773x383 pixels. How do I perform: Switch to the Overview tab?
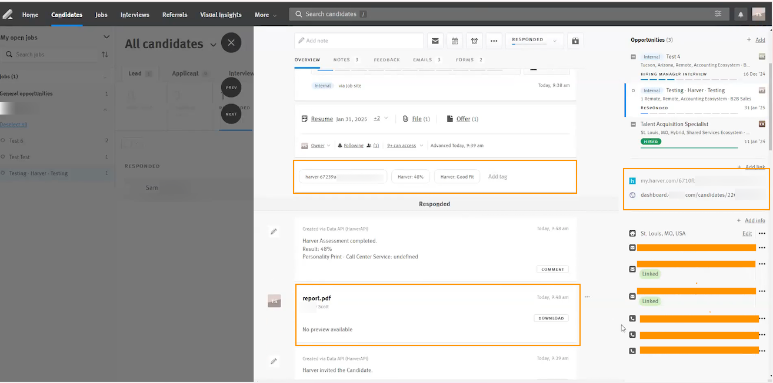(x=307, y=60)
